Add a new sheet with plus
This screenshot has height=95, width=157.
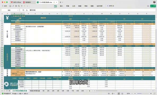pyautogui.click(x=90, y=91)
